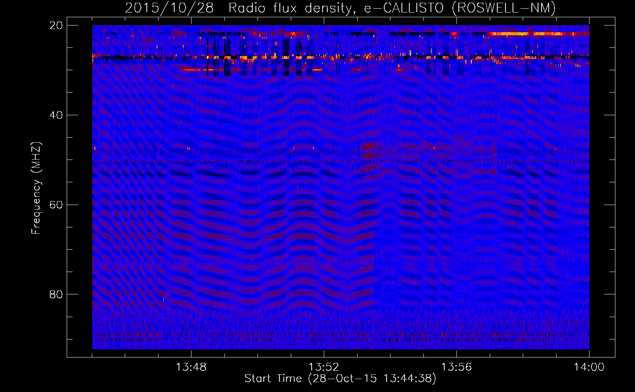Viewport: 635px width, 392px height.
Task: Click the '60' frequency tick label
Action: pos(56,205)
